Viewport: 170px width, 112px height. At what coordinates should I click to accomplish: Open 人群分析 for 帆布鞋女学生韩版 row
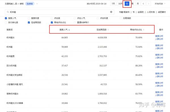(159, 76)
